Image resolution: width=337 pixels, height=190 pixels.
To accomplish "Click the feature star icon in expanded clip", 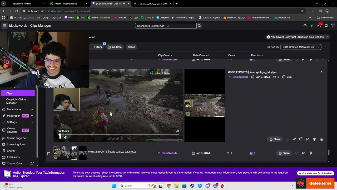I will [x=314, y=139].
